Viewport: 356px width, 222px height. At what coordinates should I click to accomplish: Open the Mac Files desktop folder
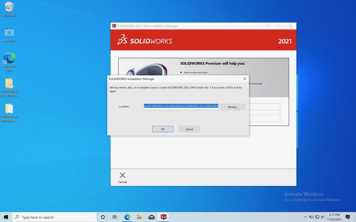(9, 35)
